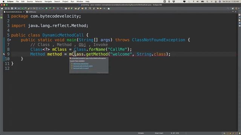241x135 pixels.
Task: Click the Add throws declaration quick fix
Action: 81,64
